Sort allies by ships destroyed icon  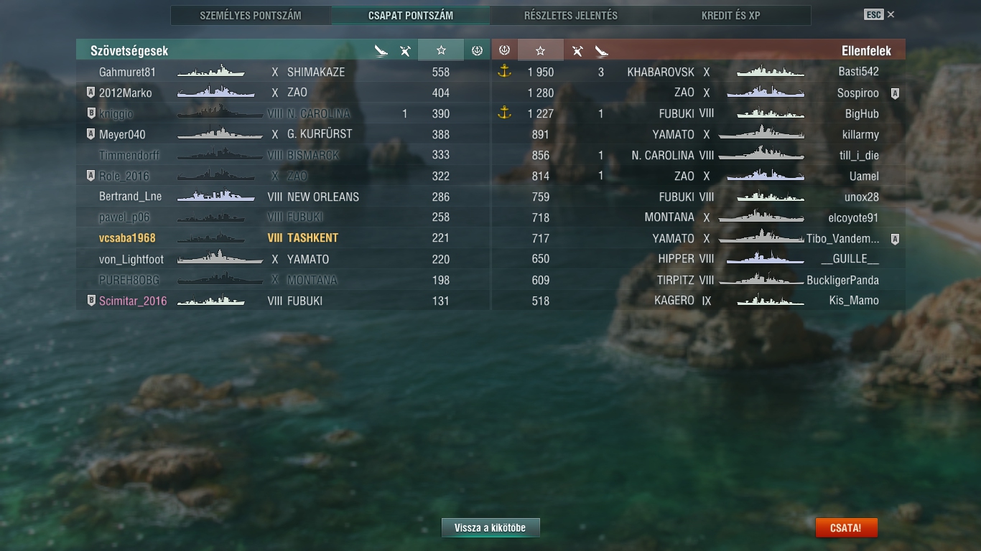click(381, 50)
